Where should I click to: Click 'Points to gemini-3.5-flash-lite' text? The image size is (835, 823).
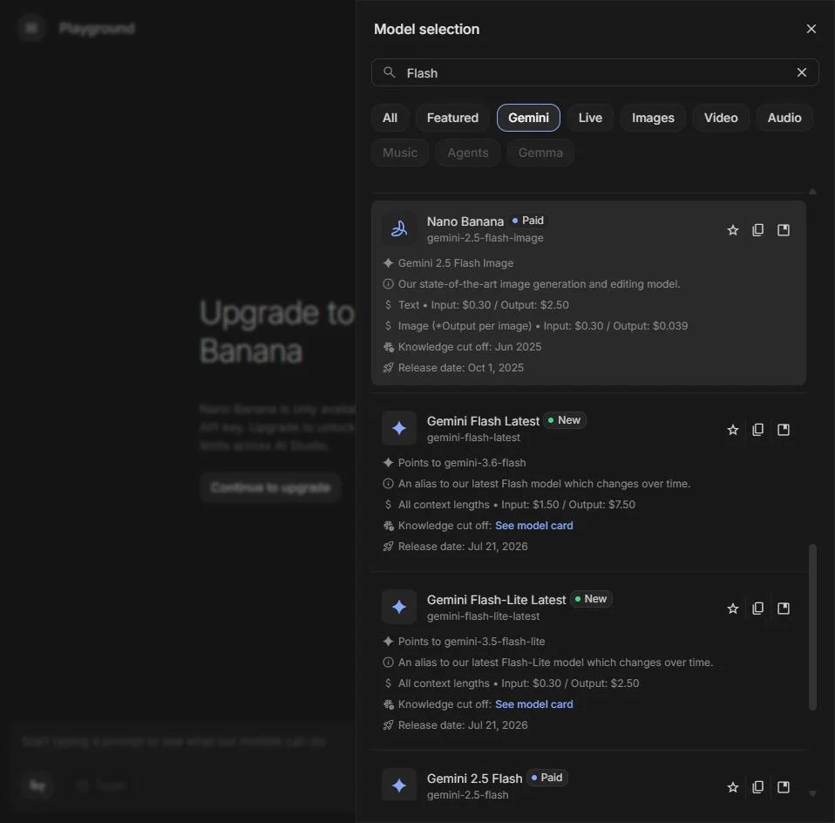point(472,642)
